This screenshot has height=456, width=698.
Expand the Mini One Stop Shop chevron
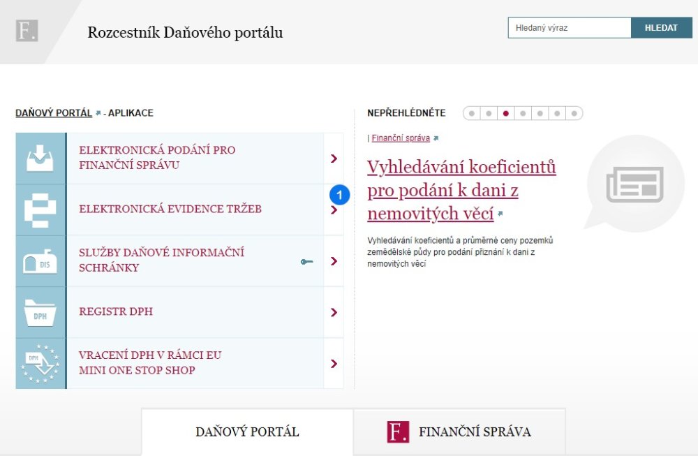pyautogui.click(x=334, y=363)
